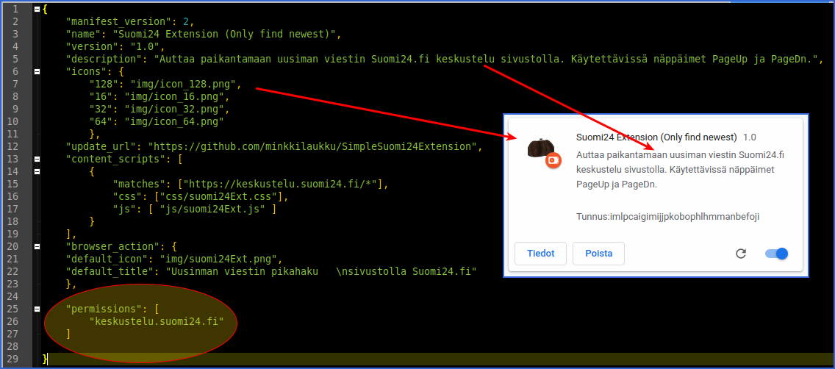The width and height of the screenshot is (835, 369).
Task: Click "keskustelu.suomi24.fi" permission string
Action: pyautogui.click(x=156, y=322)
